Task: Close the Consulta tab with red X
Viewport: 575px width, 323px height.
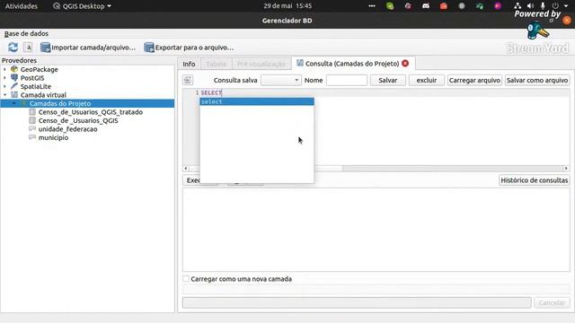Action: (x=405, y=64)
